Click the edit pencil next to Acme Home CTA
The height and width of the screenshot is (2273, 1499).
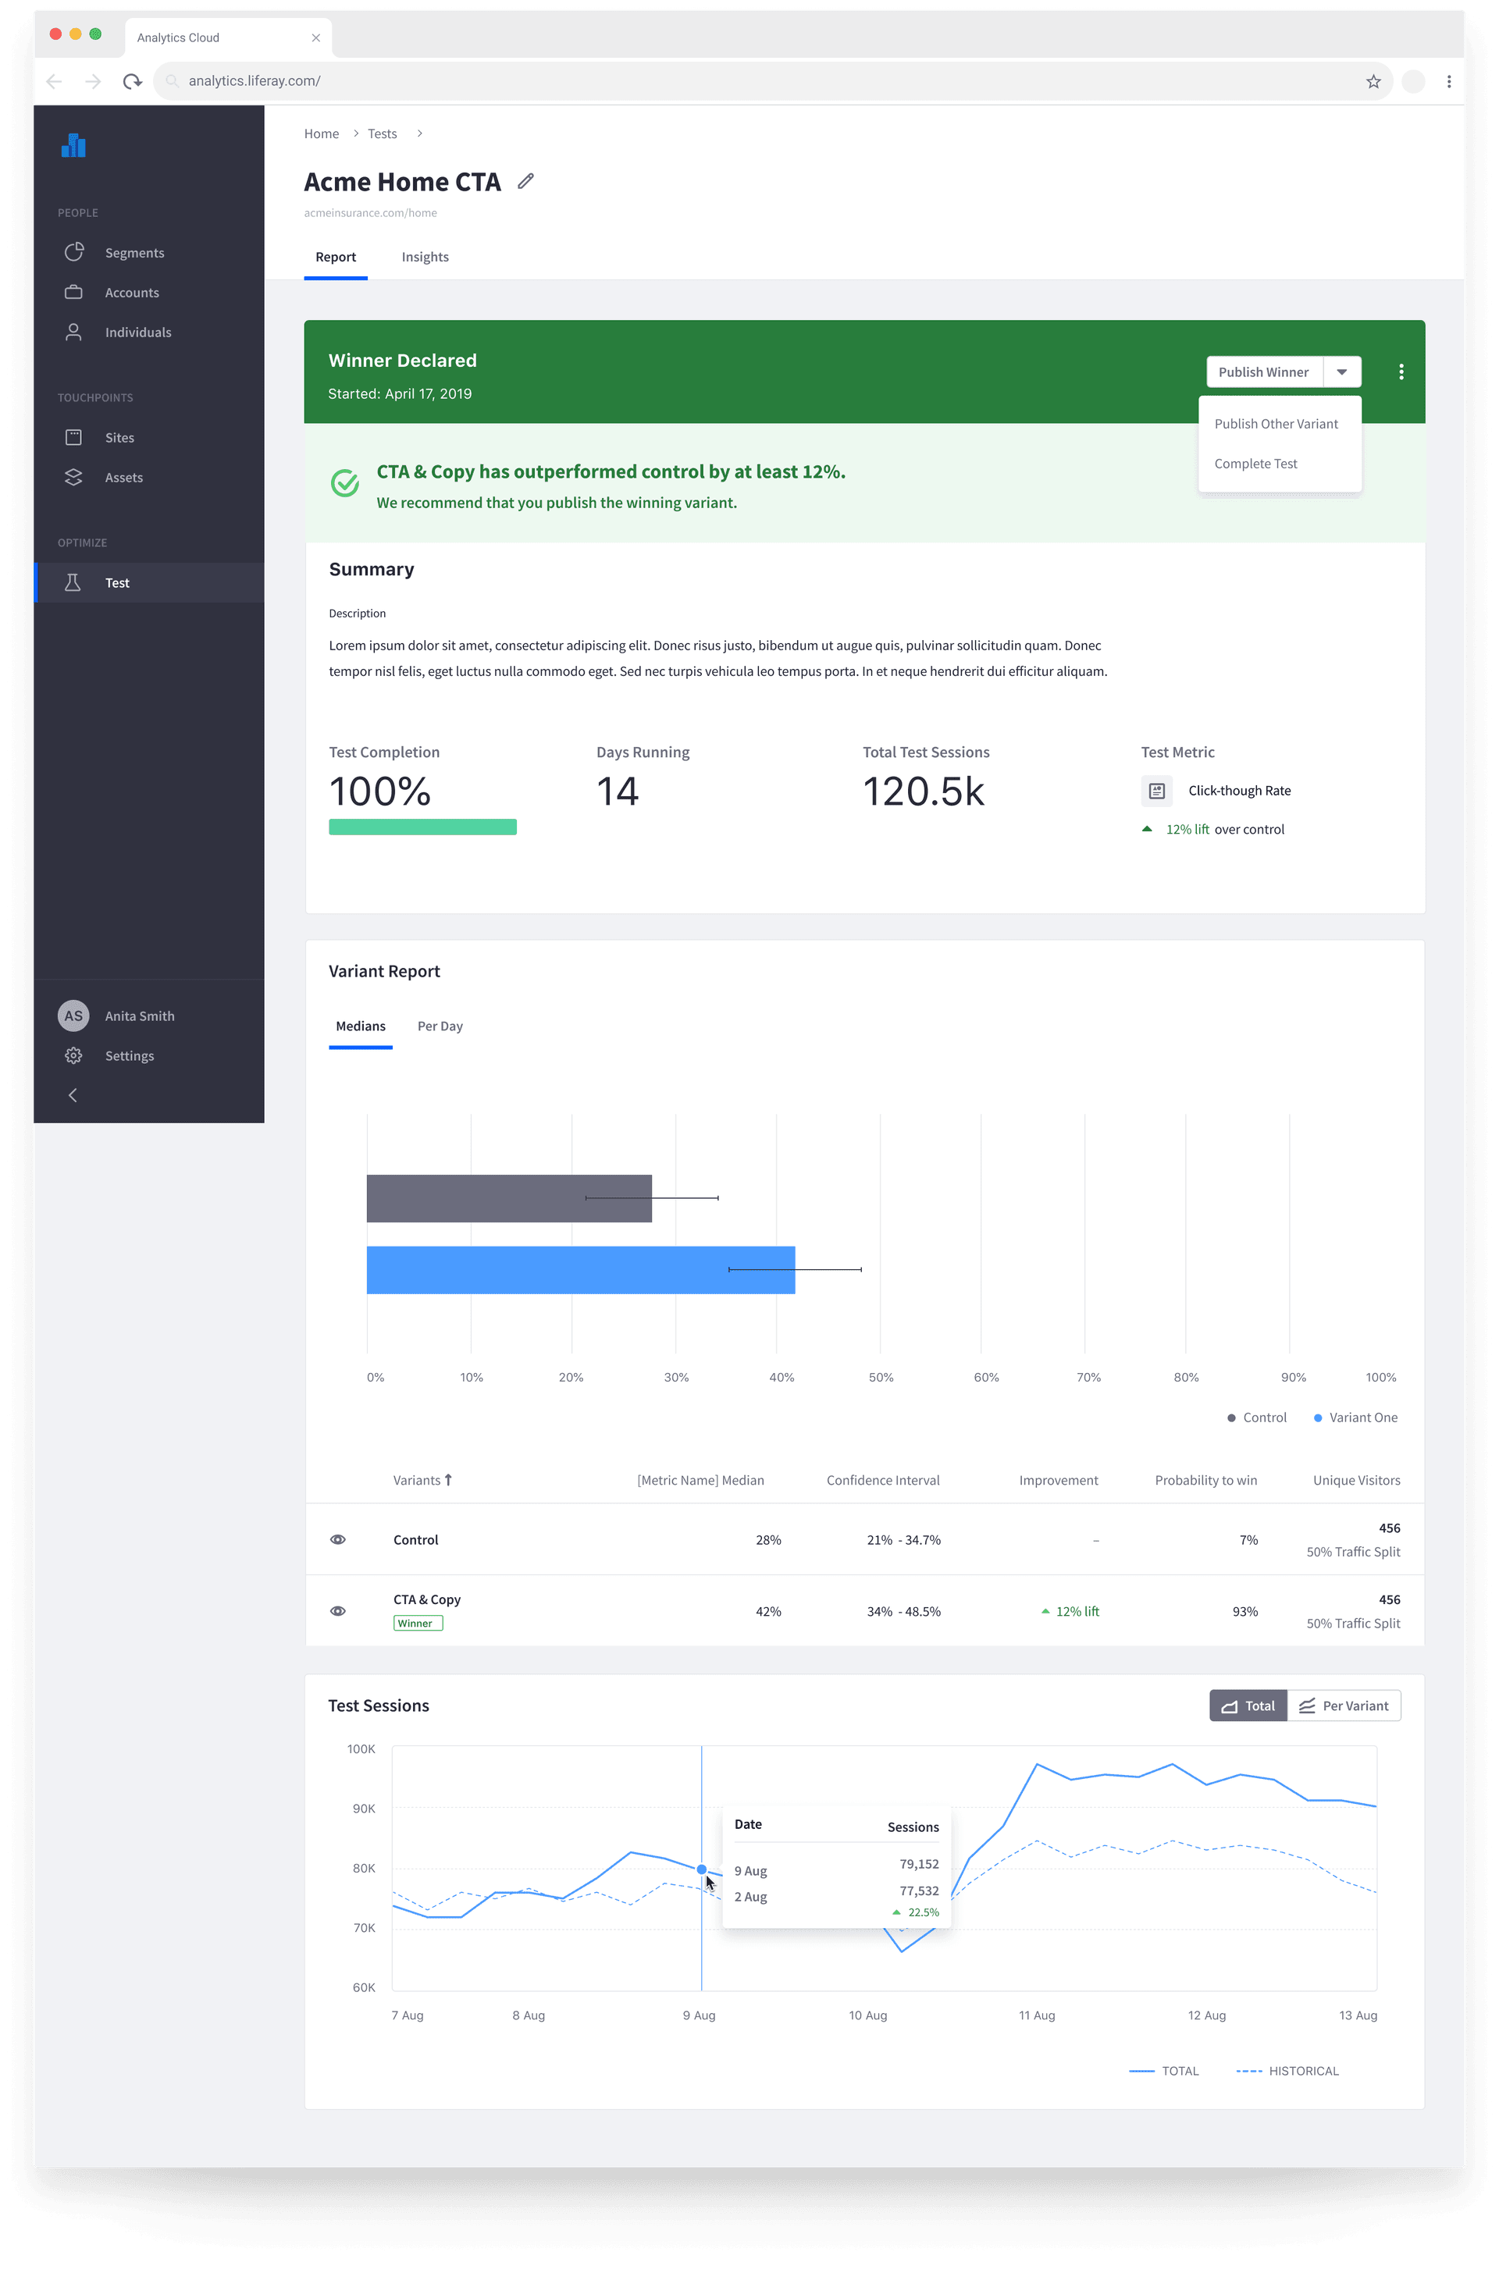pos(525,180)
